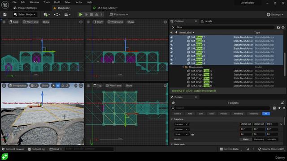Open the File menu
Viewport: 287px width, 161px height.
(14, 2)
